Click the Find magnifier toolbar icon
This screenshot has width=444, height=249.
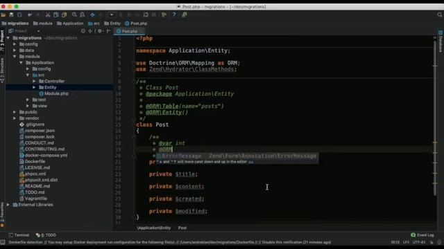coord(74,15)
